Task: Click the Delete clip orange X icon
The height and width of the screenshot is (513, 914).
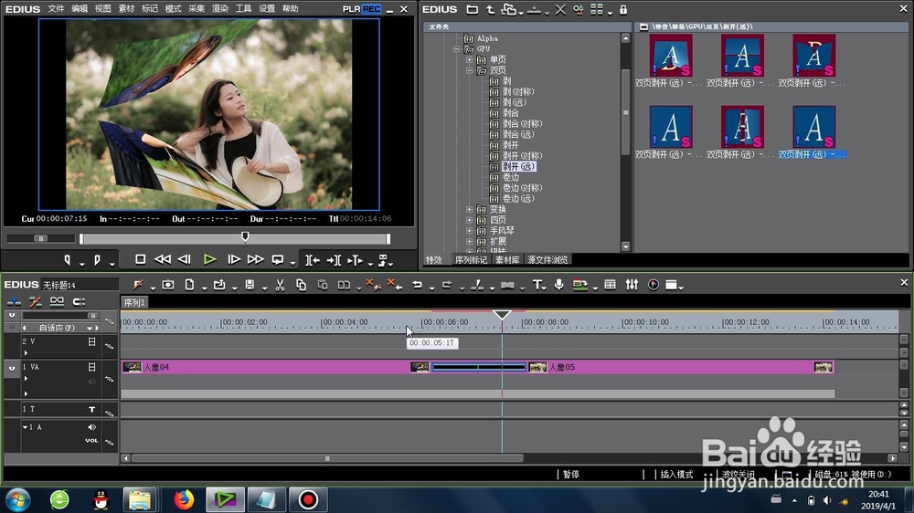Action: tap(373, 285)
